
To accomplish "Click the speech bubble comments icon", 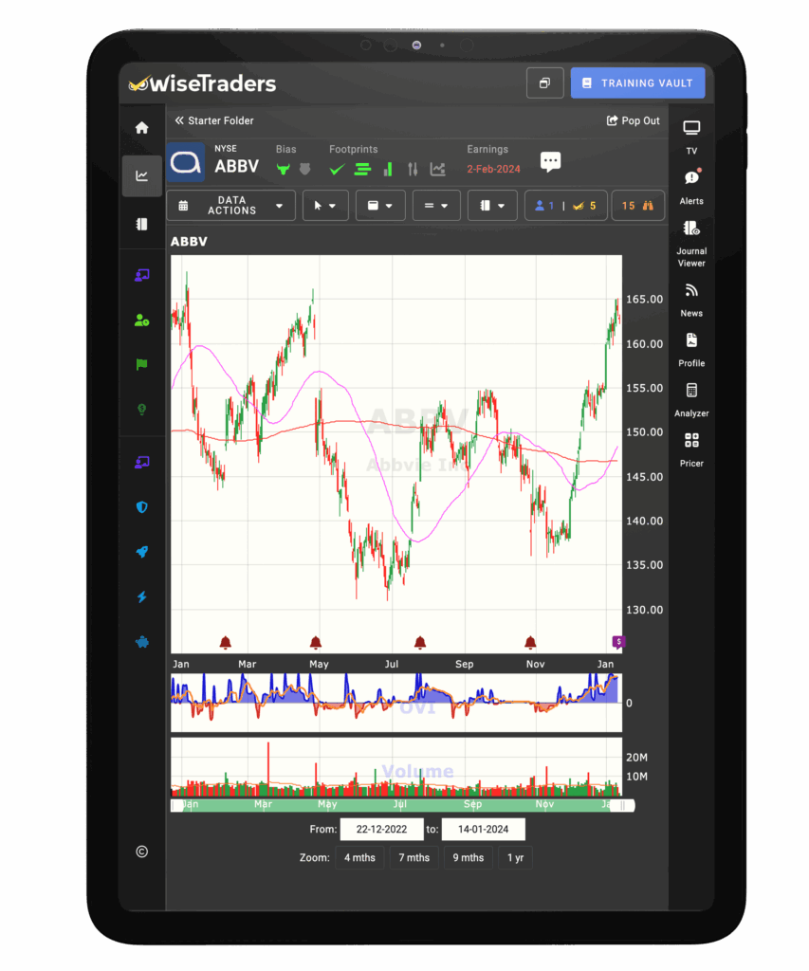I will pyautogui.click(x=551, y=162).
